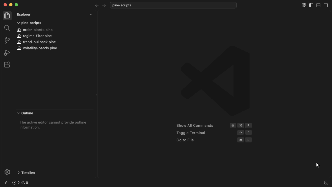The width and height of the screenshot is (332, 187).
Task: Click the remote window status bar icon
Action: [6, 183]
